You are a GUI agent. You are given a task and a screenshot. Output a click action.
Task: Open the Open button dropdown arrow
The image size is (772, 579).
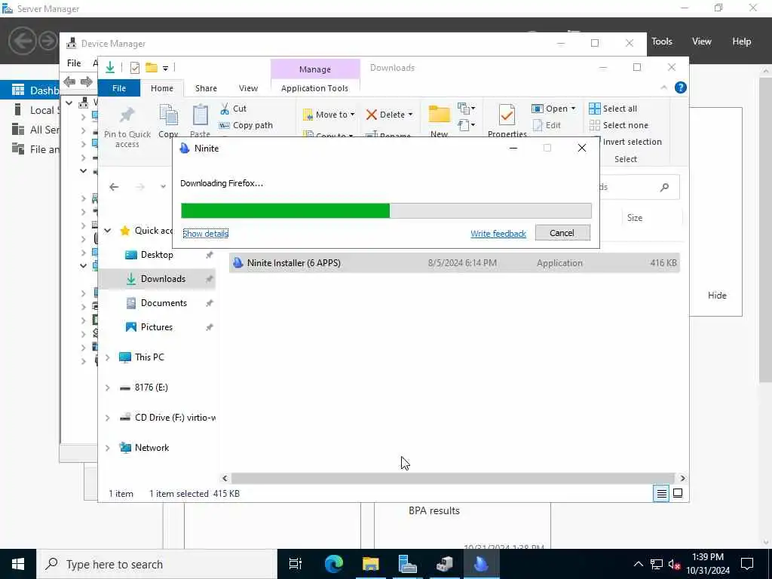point(574,109)
